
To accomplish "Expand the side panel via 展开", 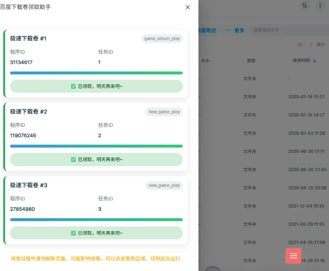I will click(x=317, y=44).
